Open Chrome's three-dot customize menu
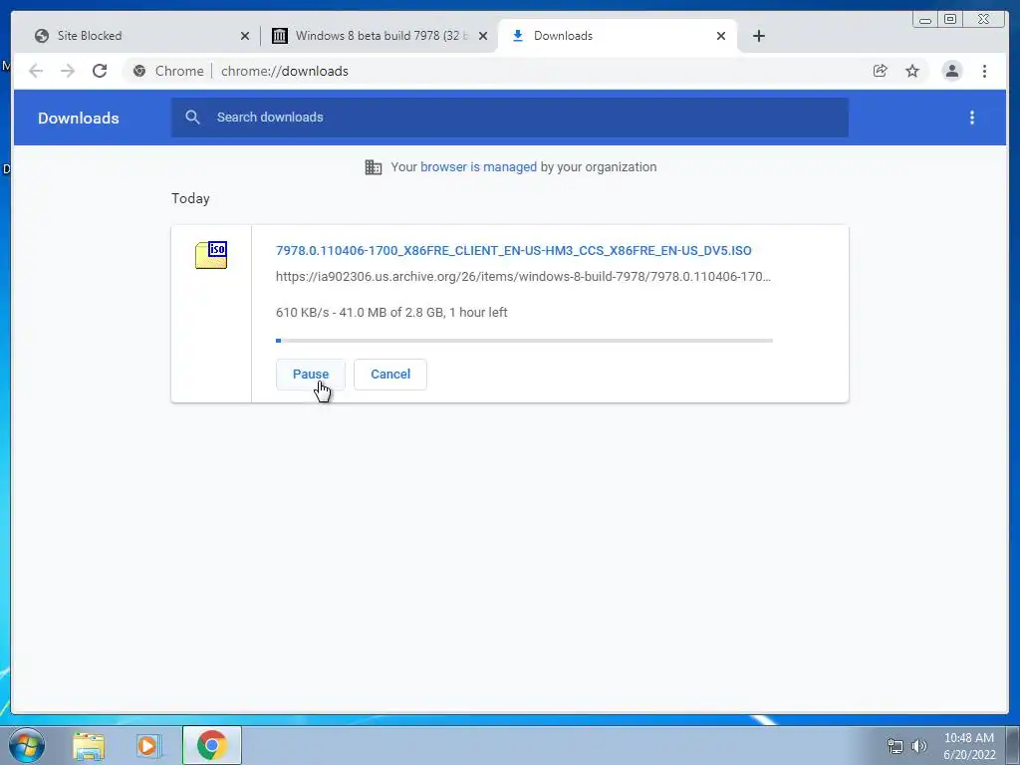Image resolution: width=1020 pixels, height=765 pixels. (984, 71)
